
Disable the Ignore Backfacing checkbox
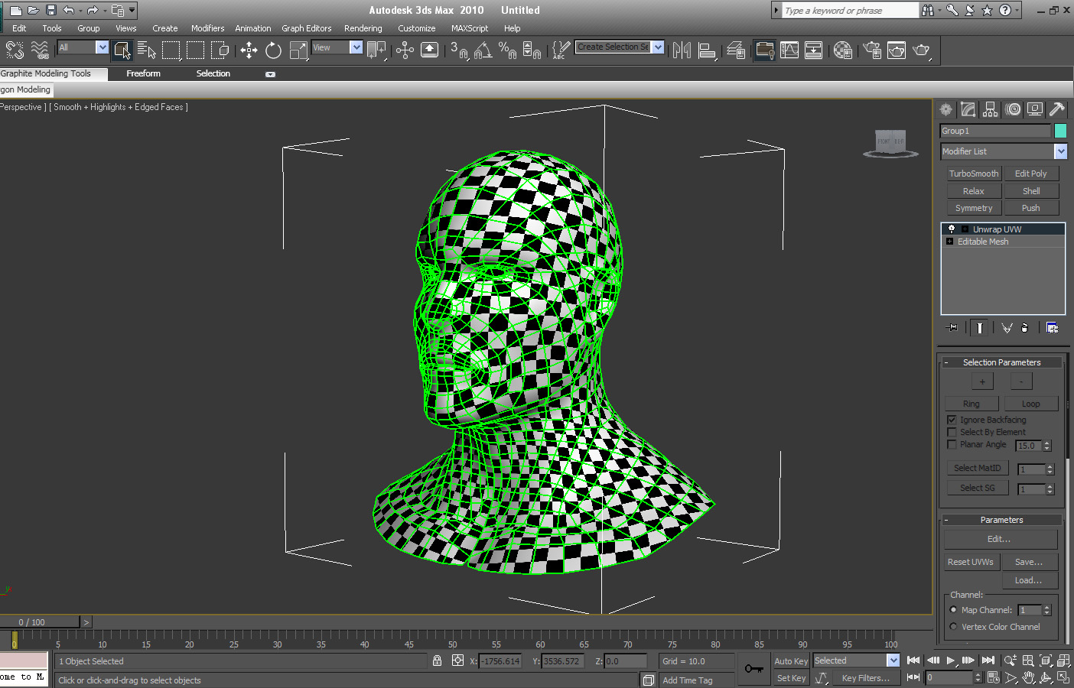[952, 420]
